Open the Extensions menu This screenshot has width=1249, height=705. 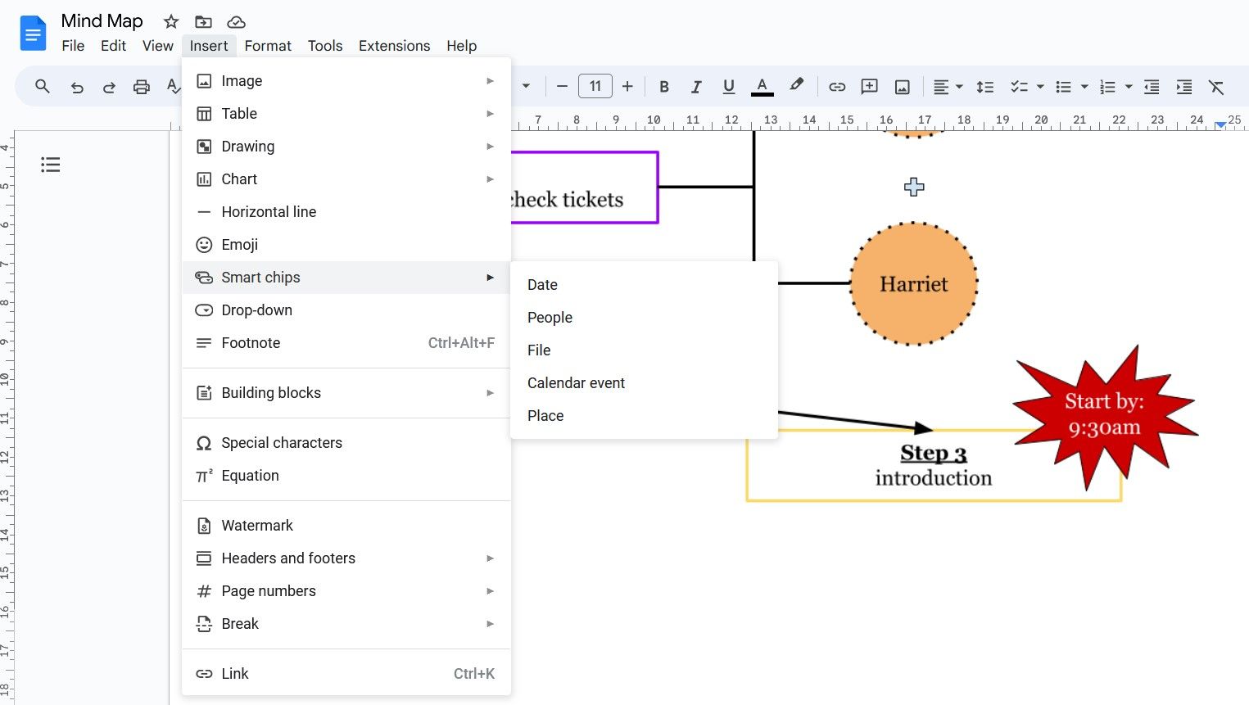[x=394, y=46]
